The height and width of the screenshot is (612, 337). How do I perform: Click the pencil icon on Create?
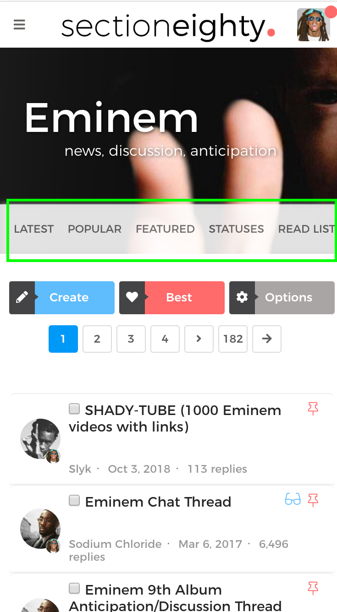pyautogui.click(x=22, y=298)
